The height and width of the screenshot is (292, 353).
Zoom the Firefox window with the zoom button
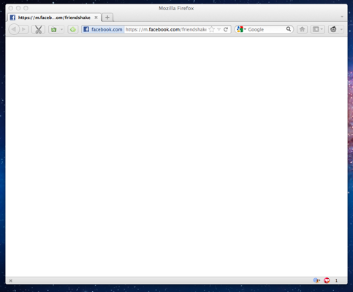26,8
